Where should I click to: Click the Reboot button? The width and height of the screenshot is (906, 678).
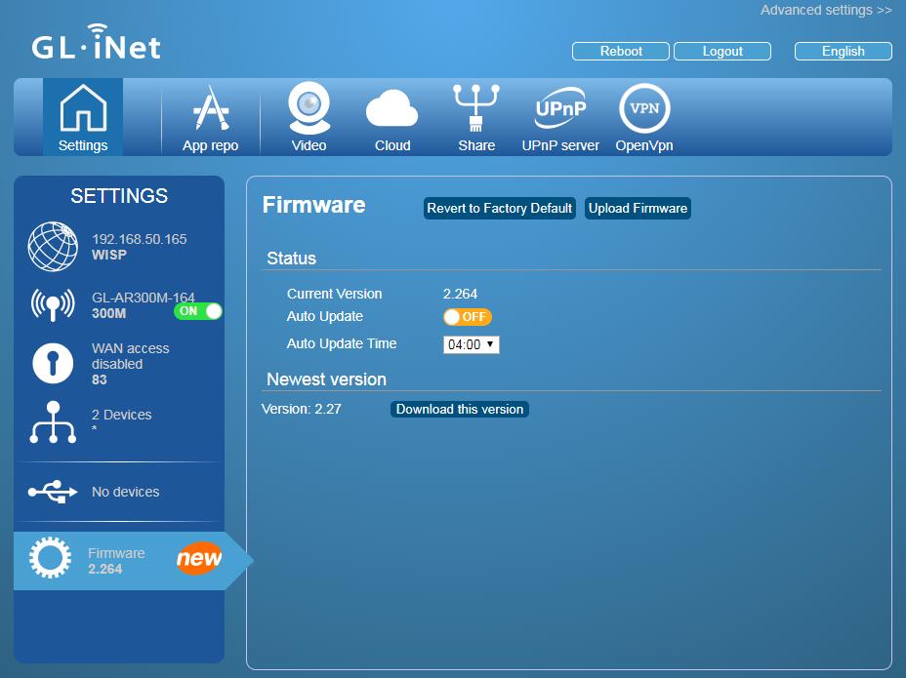pos(621,52)
